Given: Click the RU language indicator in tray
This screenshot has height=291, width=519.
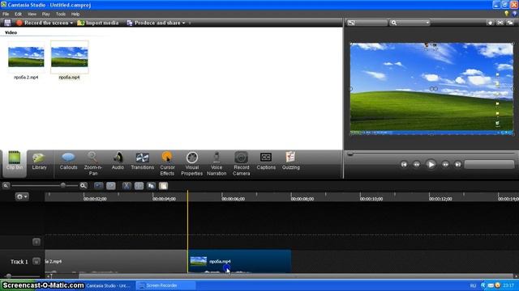Looking at the screenshot, I should click(473, 285).
